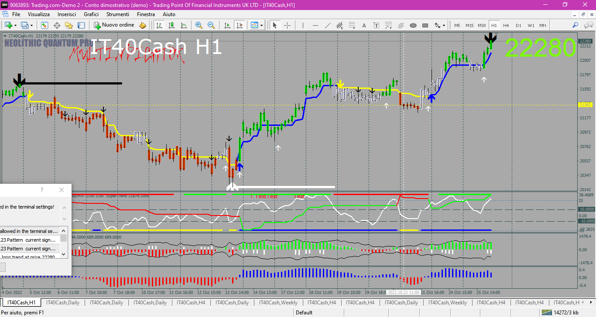Select the text 'A' tool

(x=364, y=25)
